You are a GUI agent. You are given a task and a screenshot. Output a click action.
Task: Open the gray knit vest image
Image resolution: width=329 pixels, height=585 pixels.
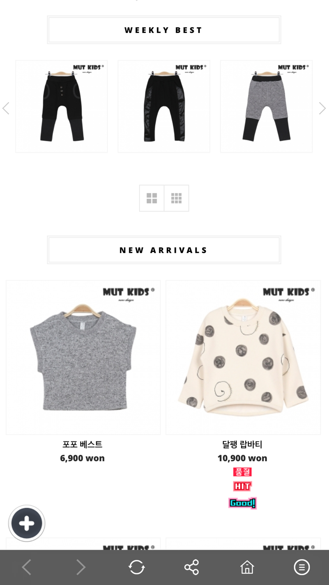[83, 357]
